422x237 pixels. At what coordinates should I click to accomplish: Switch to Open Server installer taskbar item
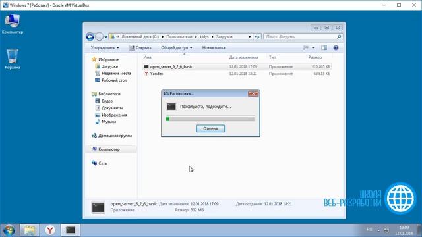pyautogui.click(x=71, y=230)
